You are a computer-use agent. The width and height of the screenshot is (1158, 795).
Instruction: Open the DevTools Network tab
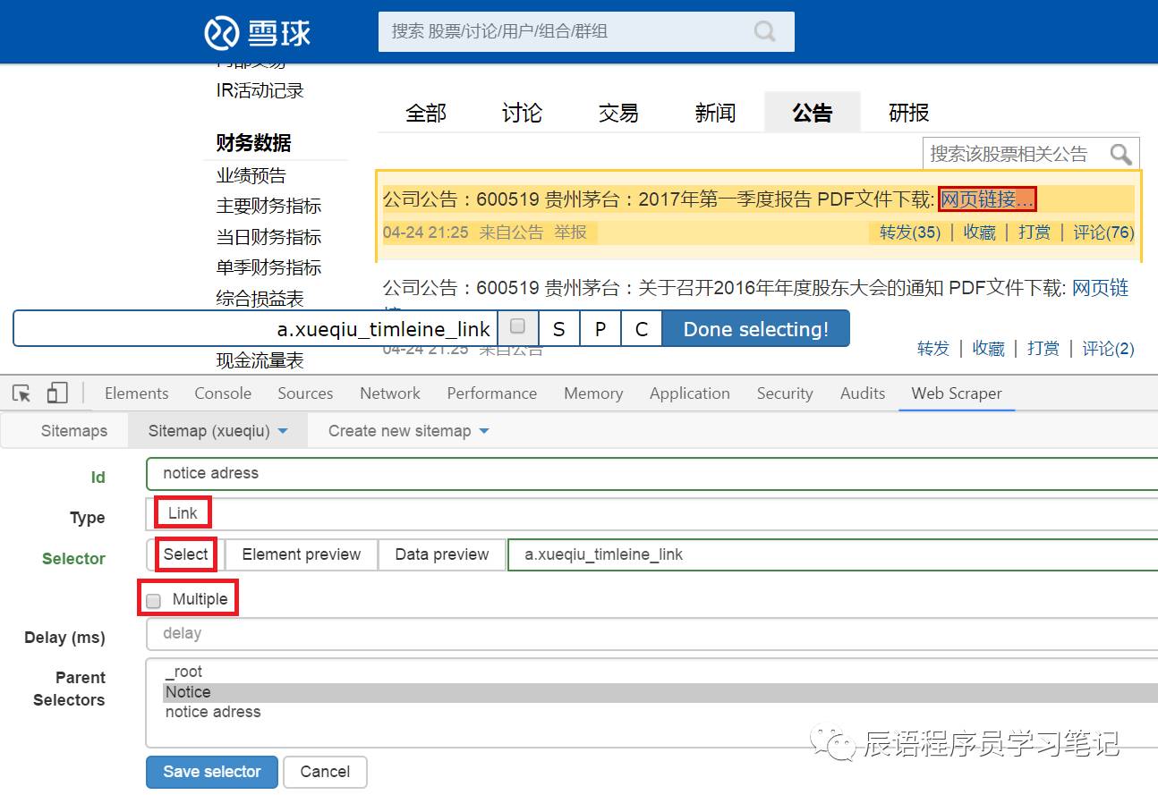pyautogui.click(x=390, y=393)
